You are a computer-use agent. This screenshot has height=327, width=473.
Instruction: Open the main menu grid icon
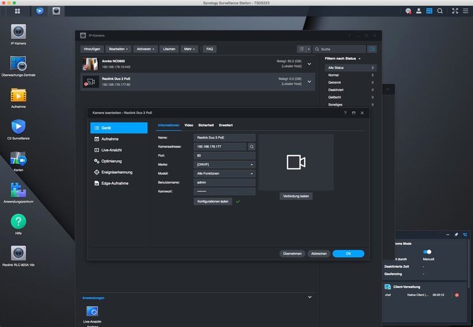17,11
